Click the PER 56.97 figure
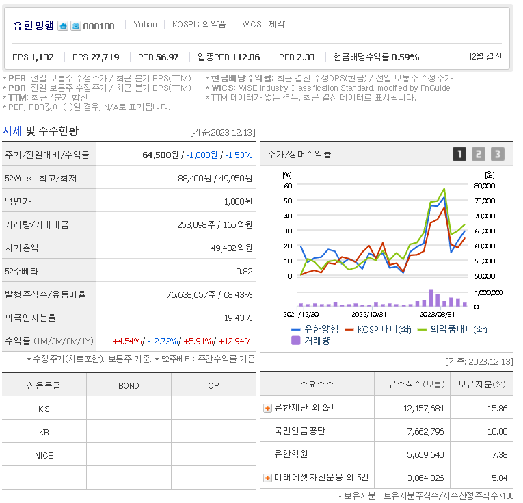The image size is (523, 503). tap(159, 57)
